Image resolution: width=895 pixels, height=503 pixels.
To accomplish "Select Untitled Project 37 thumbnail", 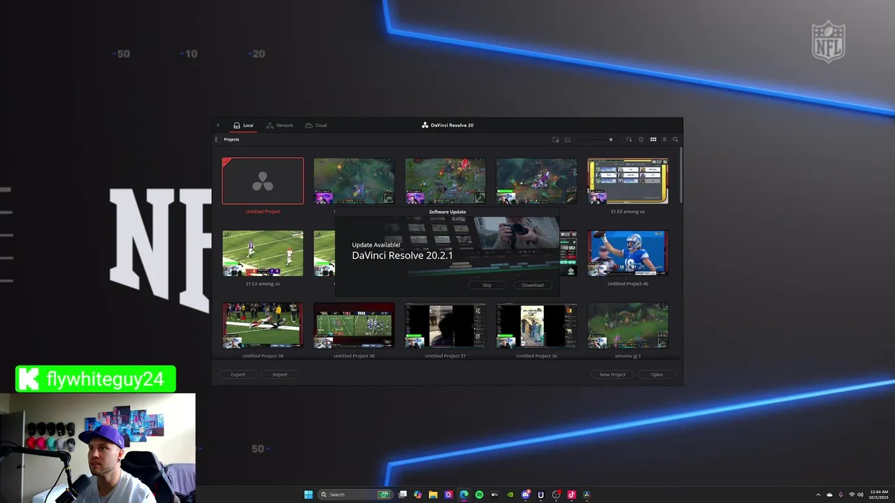I will pos(445,325).
